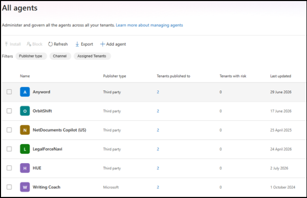This screenshot has width=307, height=198.
Task: Open the Anyword agent name
Action: 41,92
